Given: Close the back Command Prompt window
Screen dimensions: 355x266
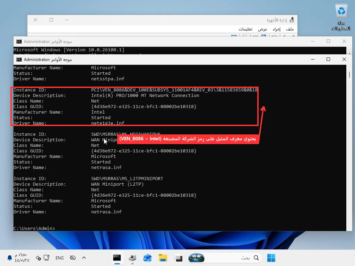Looking at the screenshot, I should point(344,41).
